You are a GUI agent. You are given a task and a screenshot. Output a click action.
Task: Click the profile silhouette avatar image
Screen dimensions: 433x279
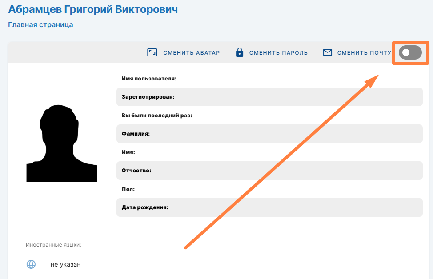pos(61,143)
